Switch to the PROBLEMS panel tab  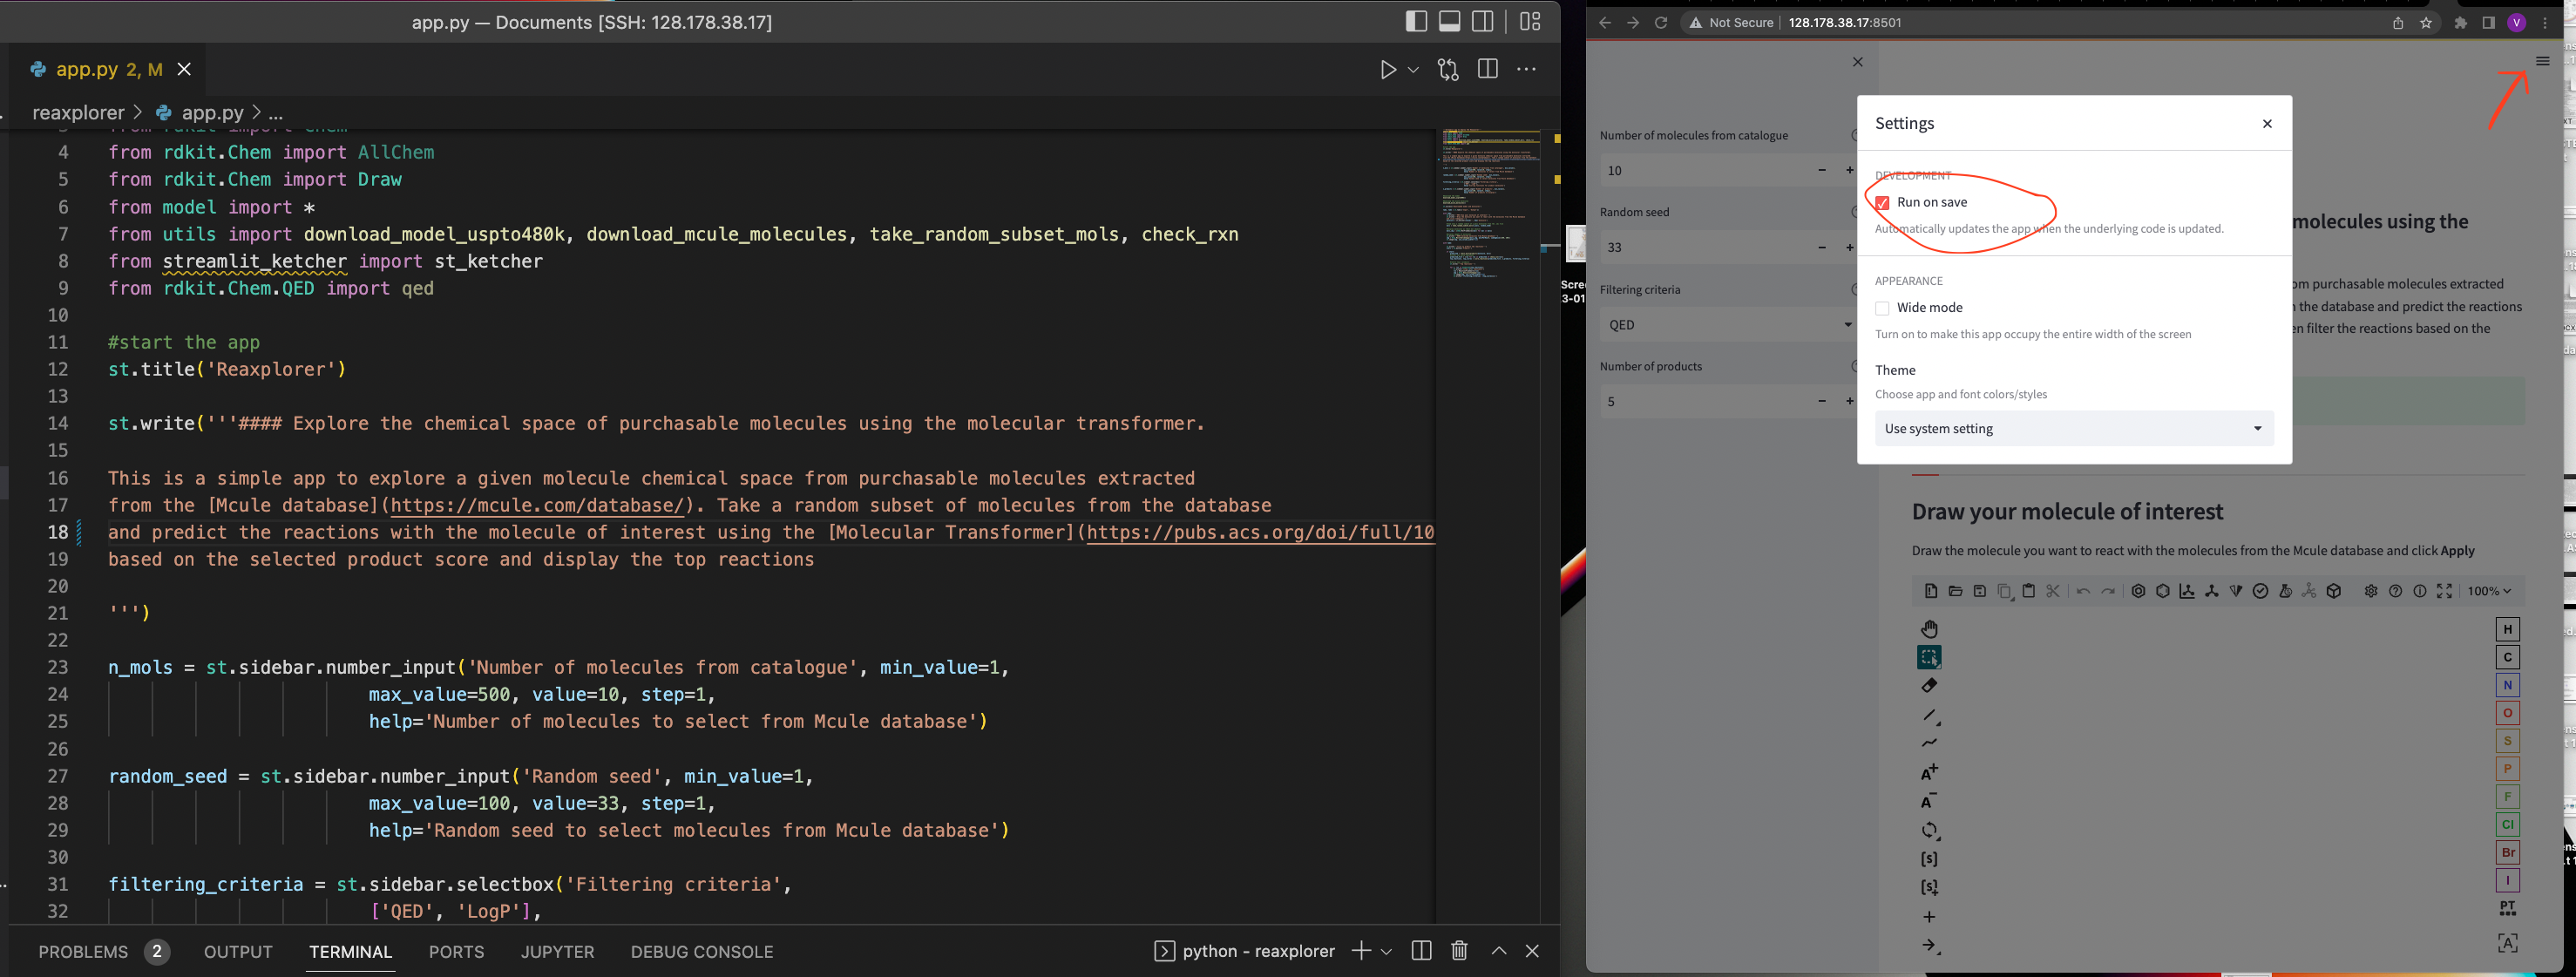click(x=83, y=952)
